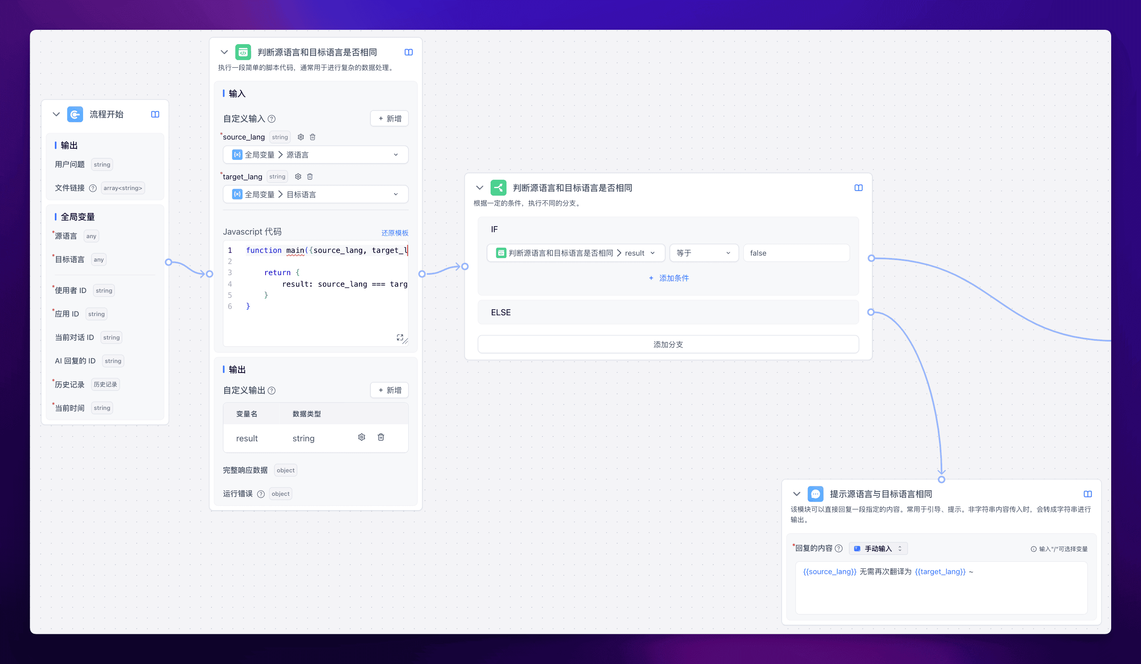Click the blue reply node chat icon
Screen dimensions: 1141x664
tap(815, 494)
